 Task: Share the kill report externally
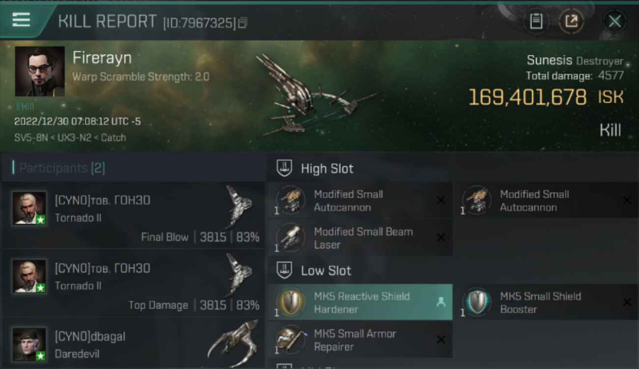click(571, 21)
